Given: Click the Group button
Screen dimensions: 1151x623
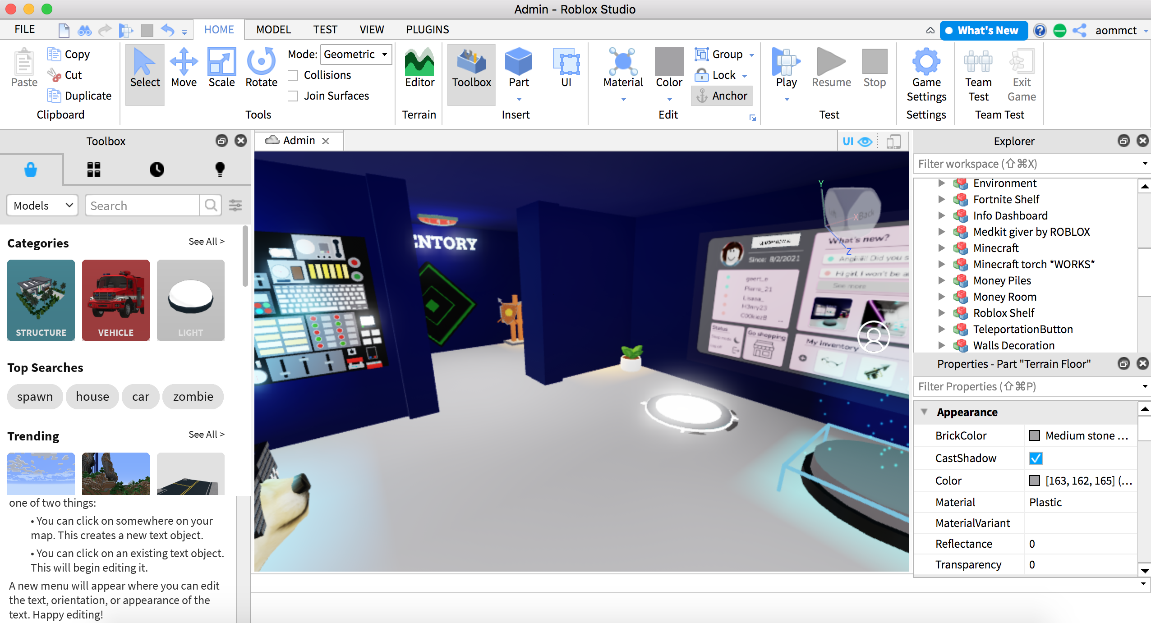Looking at the screenshot, I should 719,54.
